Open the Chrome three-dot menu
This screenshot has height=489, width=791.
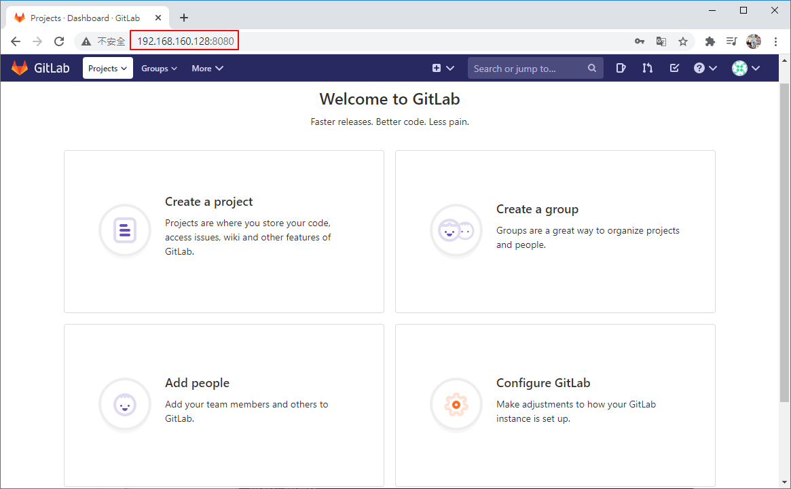click(x=775, y=41)
